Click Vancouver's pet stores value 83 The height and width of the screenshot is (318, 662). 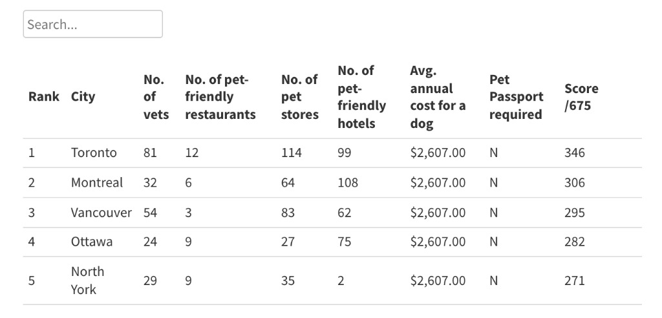(x=288, y=213)
